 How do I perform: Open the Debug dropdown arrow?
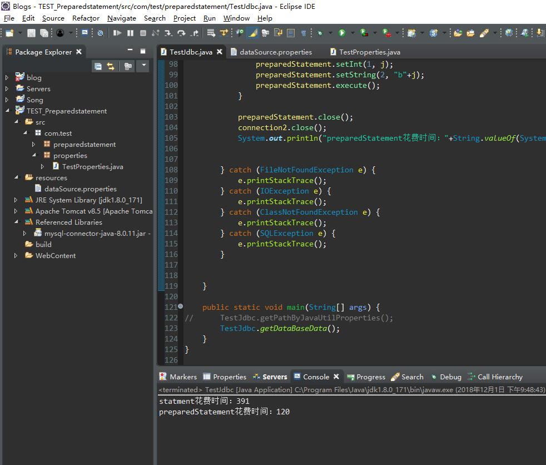coord(330,33)
